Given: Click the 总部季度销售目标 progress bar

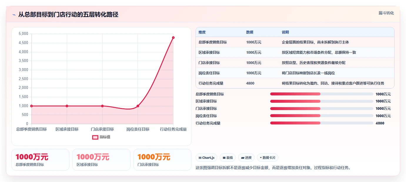Looking at the screenshot, I should tap(322, 94).
